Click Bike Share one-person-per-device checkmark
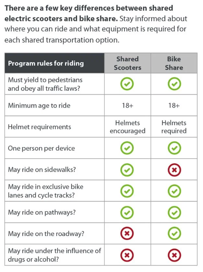This screenshot has height=272, width=203. click(x=174, y=148)
